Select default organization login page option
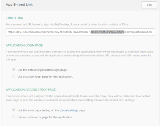Image resolution: width=161 pixels, height=126 pixels. [14, 69]
